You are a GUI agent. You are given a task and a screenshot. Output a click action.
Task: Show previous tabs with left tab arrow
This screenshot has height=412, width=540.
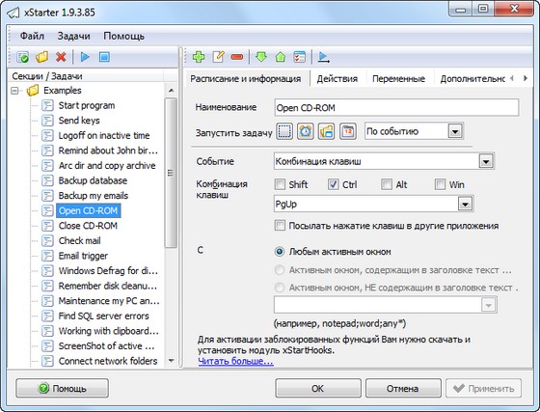click(512, 78)
